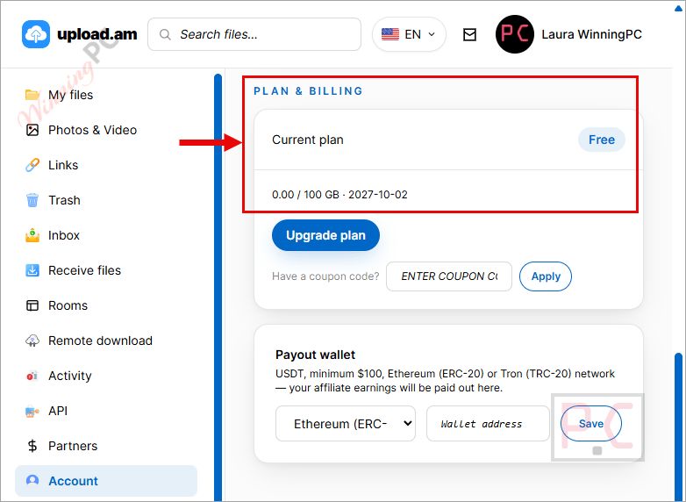
Task: Click the Account person icon
Action: 32,481
